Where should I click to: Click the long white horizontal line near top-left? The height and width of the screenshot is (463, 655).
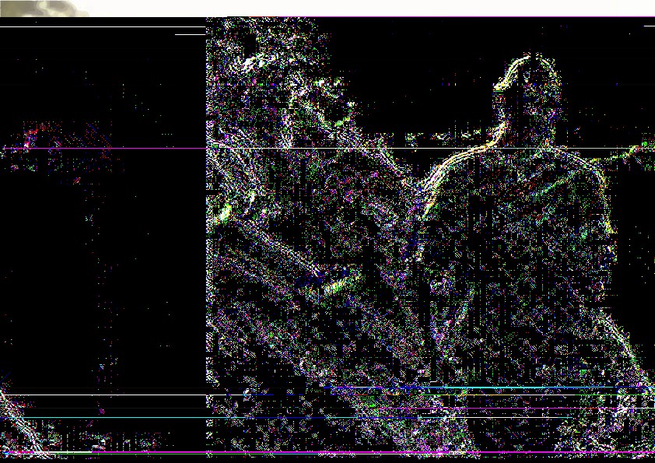[x=103, y=27]
